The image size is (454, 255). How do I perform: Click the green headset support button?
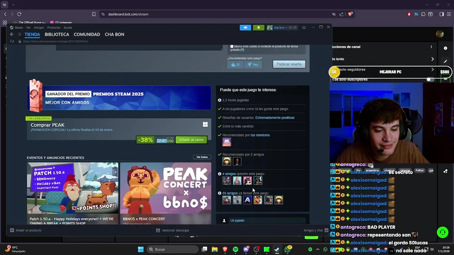pyautogui.click(x=443, y=233)
